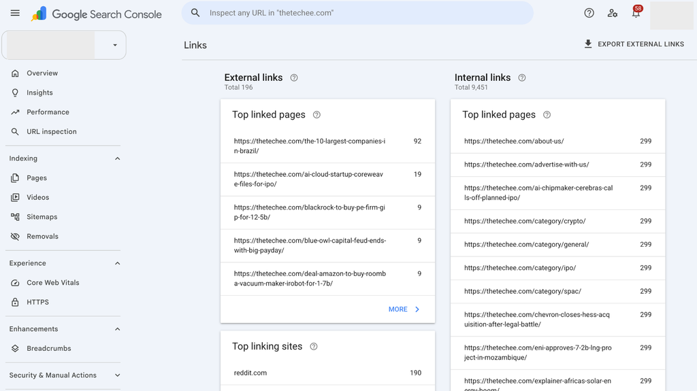The width and height of the screenshot is (697, 391).
Task: Open the reddit.com linking site row
Action: 327,373
